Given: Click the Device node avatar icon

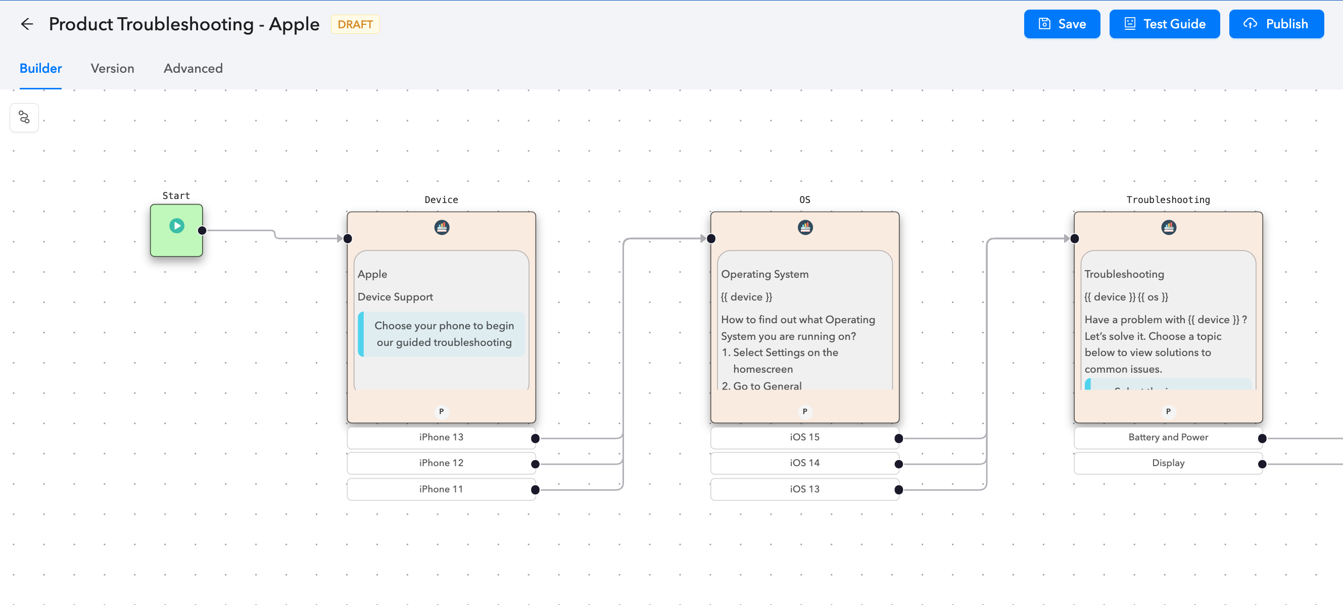Looking at the screenshot, I should pyautogui.click(x=442, y=227).
